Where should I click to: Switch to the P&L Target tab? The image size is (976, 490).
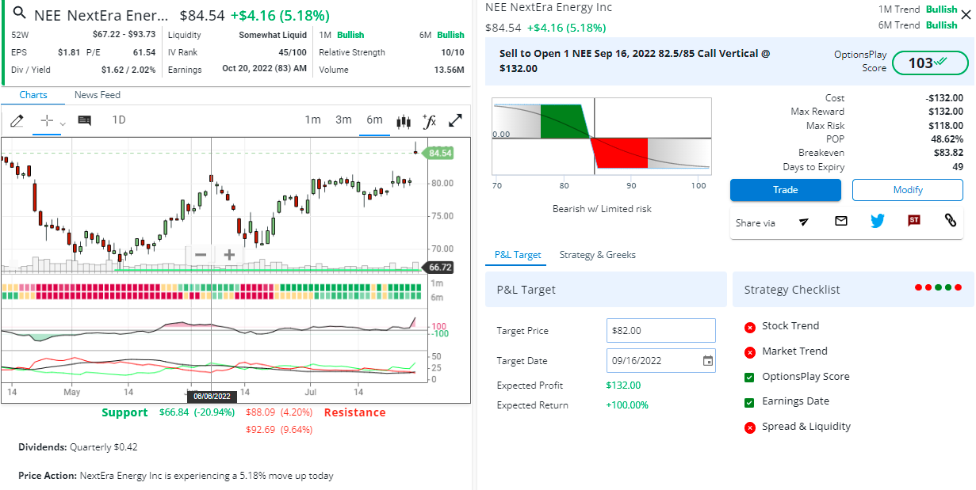[518, 255]
